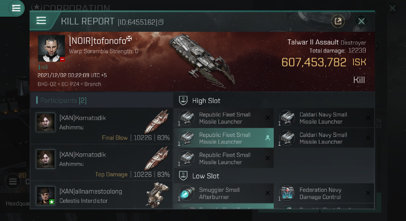
Task: Click the X beside Federation Navy Damage Control
Action: (368, 193)
